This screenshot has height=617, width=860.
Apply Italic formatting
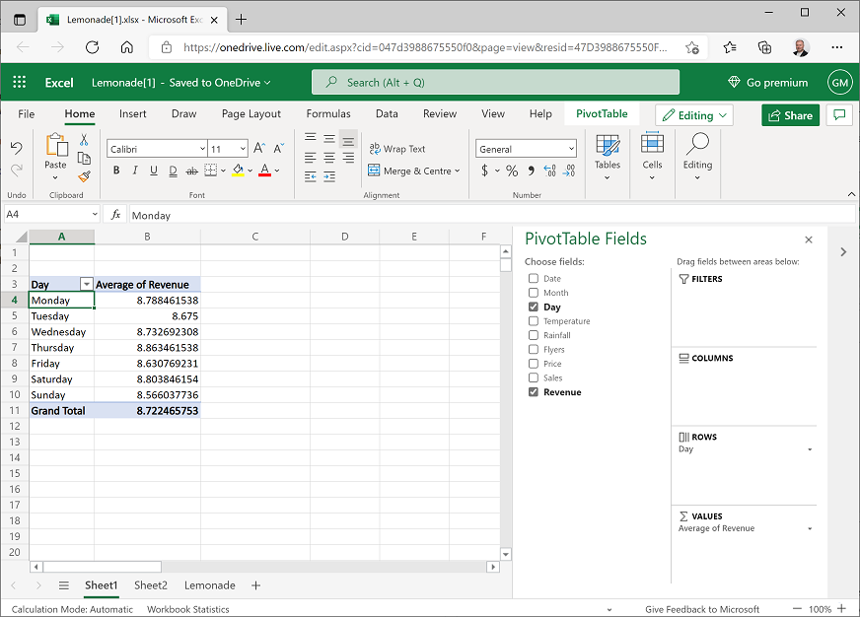click(134, 171)
